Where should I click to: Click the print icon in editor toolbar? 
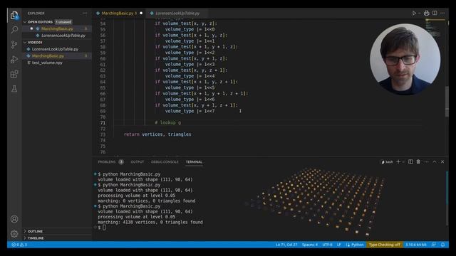point(426,13)
